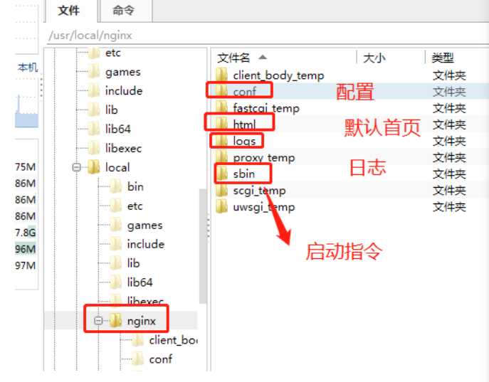Image resolution: width=489 pixels, height=382 pixels.
Task: Click the etc folder icon at top of tree
Action: pos(93,53)
